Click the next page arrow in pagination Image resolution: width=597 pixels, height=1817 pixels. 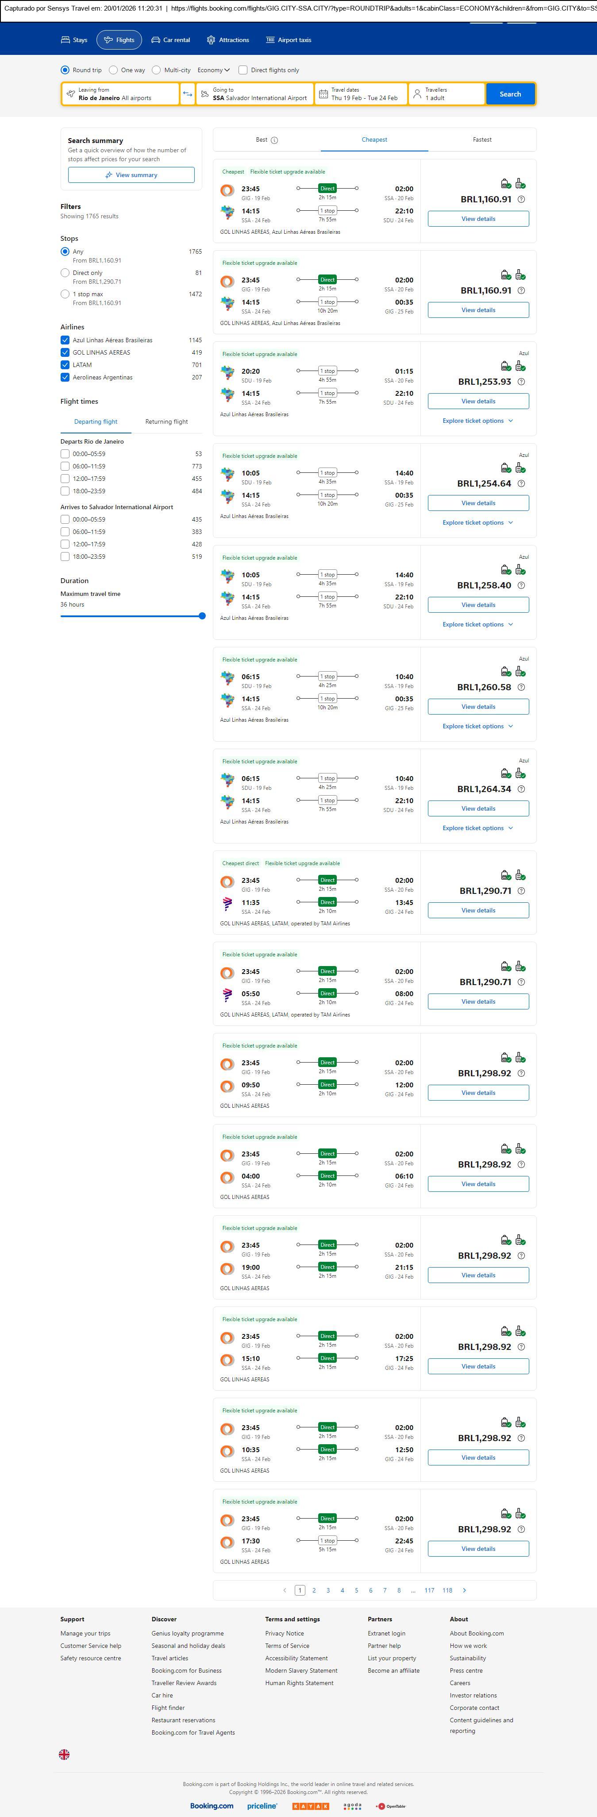tap(464, 1590)
